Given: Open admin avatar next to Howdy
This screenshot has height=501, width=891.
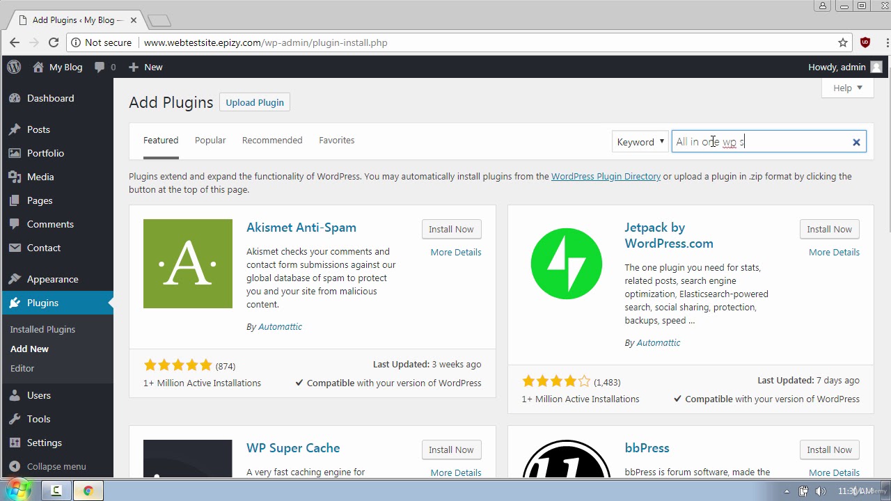Looking at the screenshot, I should coord(876,67).
